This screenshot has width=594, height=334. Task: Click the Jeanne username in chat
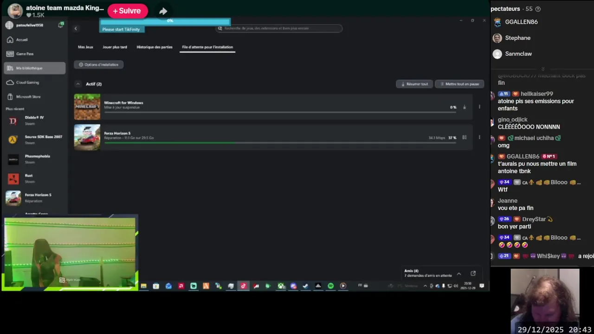pos(508,201)
